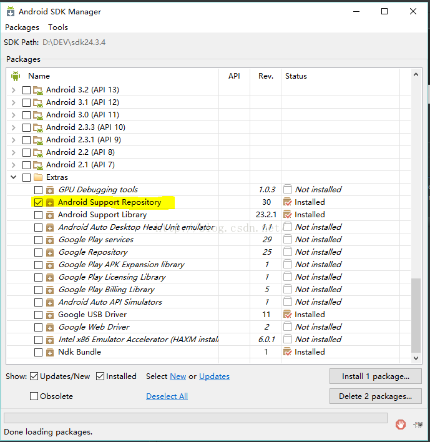Expand the Android 2.1 (API 7) node
This screenshot has width=430, height=442.
coord(13,165)
